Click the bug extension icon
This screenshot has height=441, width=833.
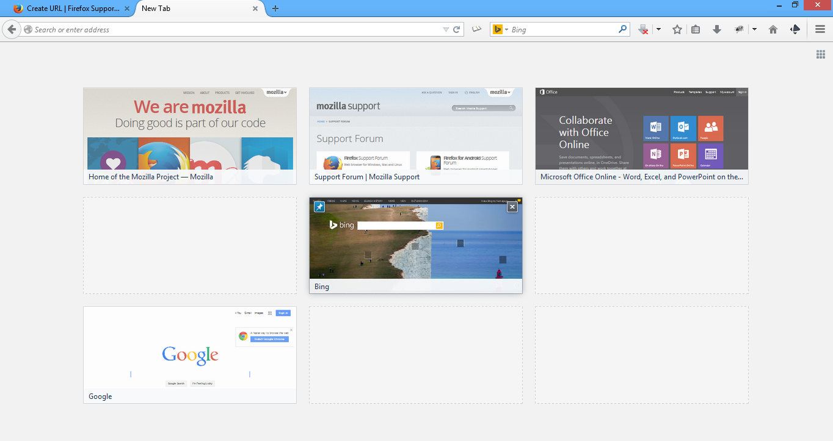click(x=739, y=29)
